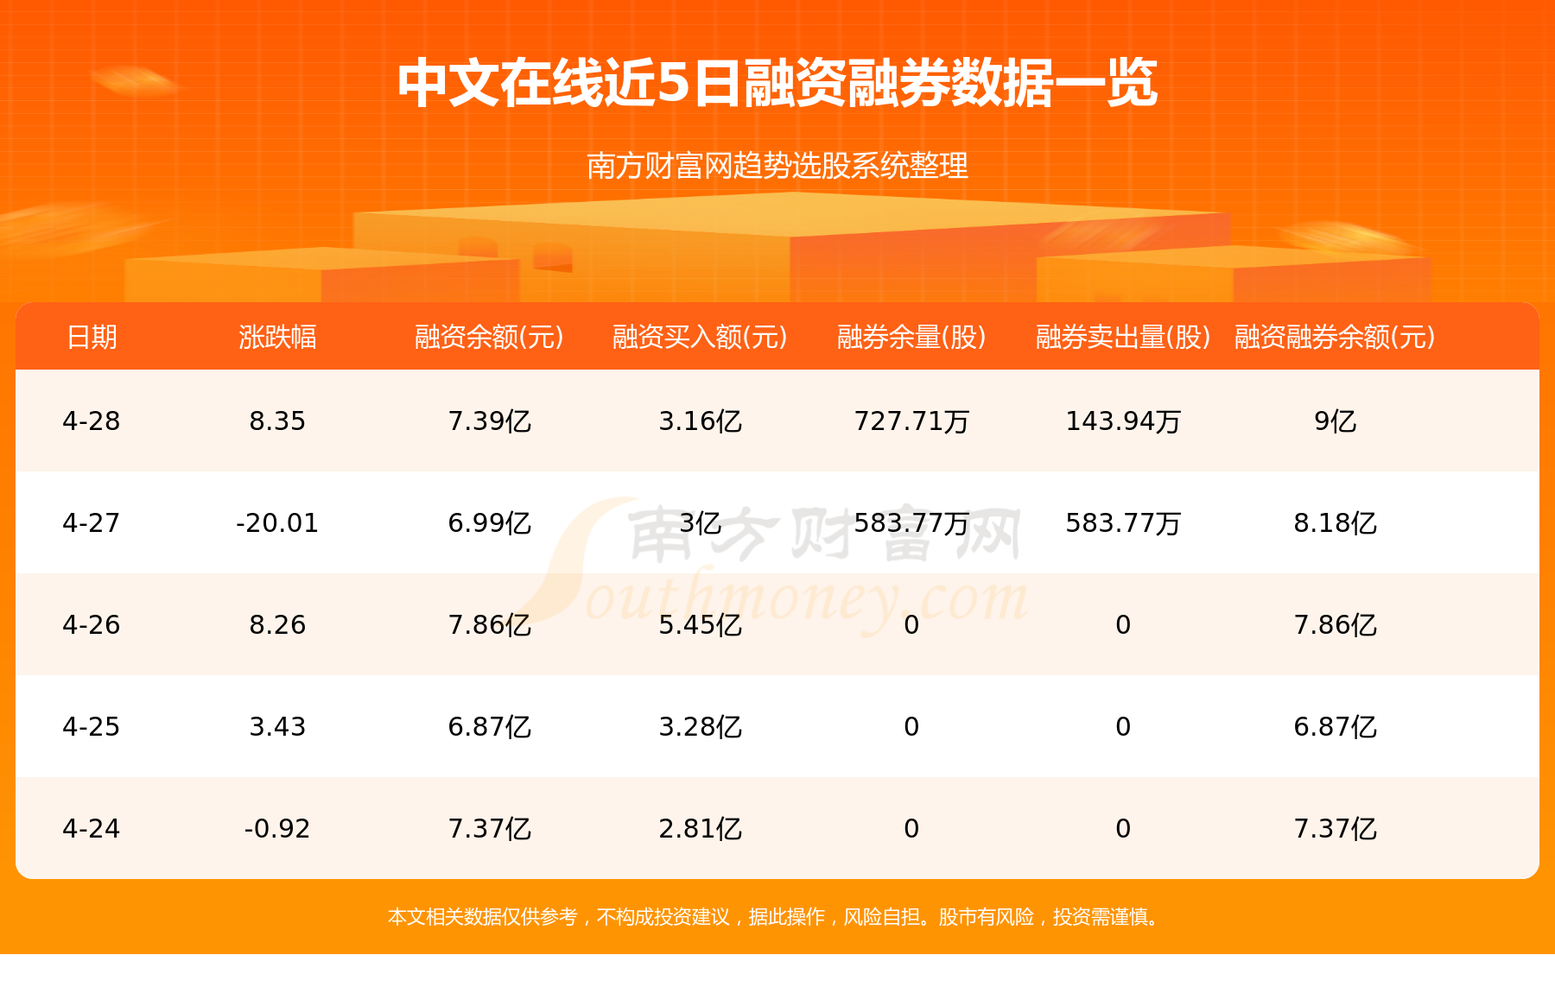
Task: Click 6.87亿 under 融资融券余额(元)
Action: (x=1335, y=726)
